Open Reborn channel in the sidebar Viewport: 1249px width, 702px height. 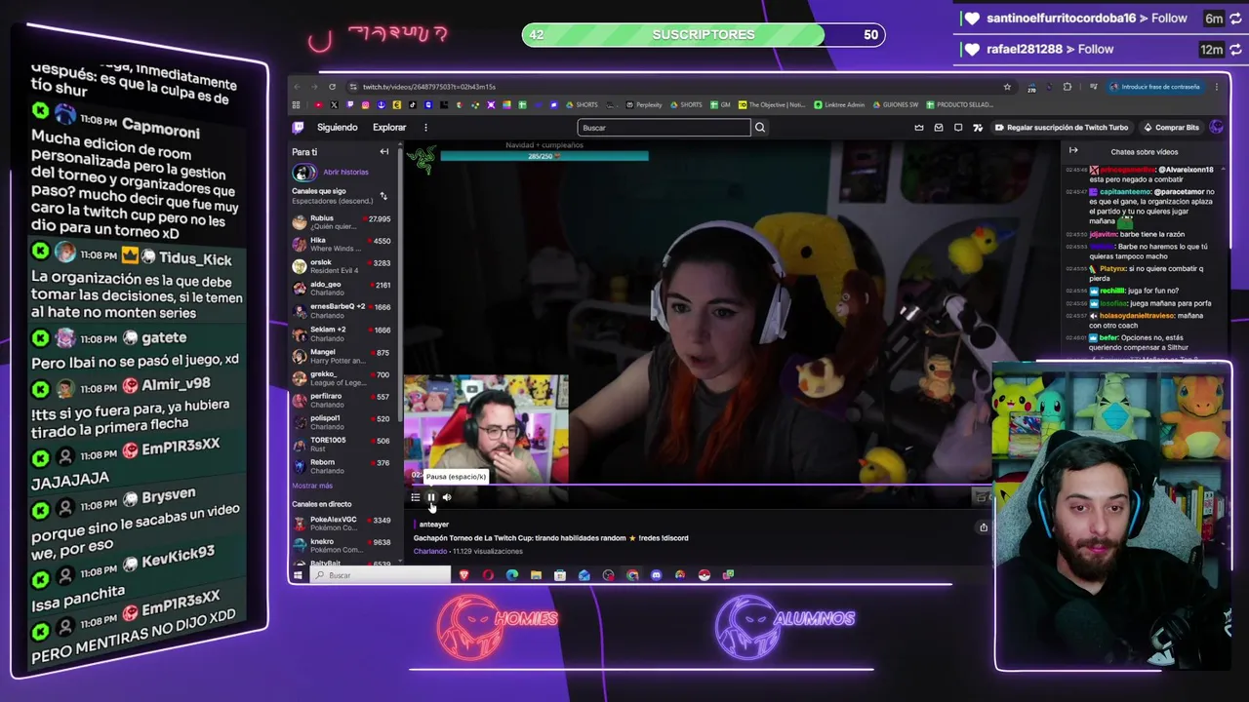coord(342,467)
